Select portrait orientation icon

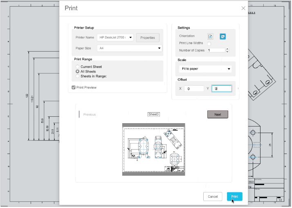[x=210, y=36]
